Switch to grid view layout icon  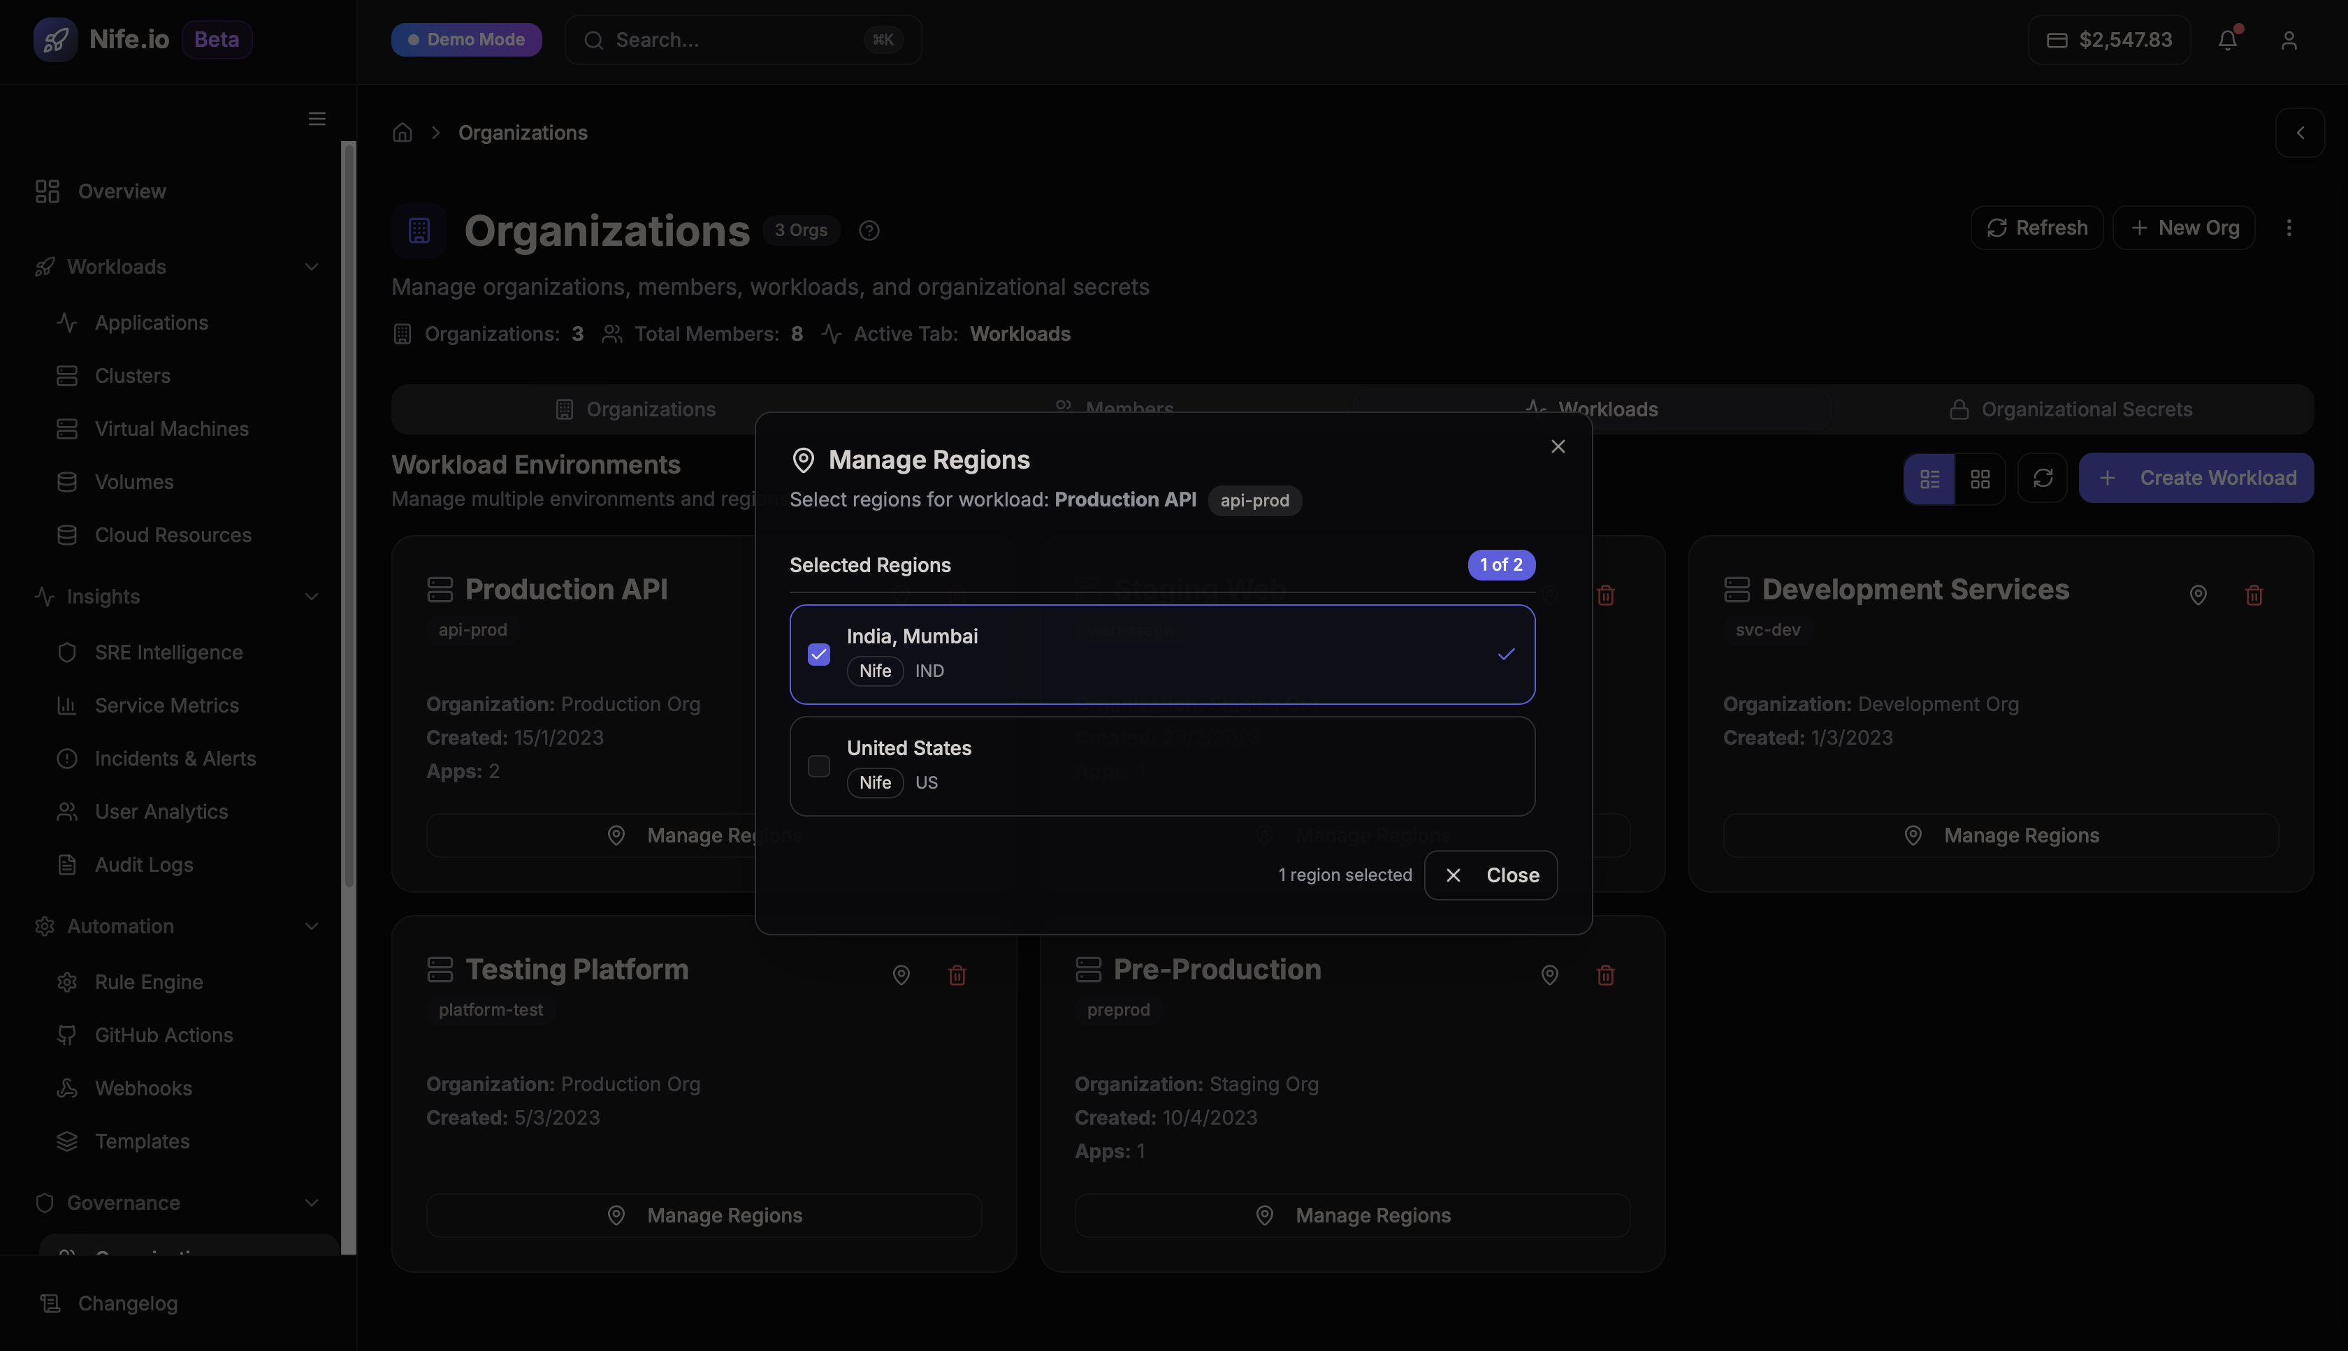tap(1980, 478)
